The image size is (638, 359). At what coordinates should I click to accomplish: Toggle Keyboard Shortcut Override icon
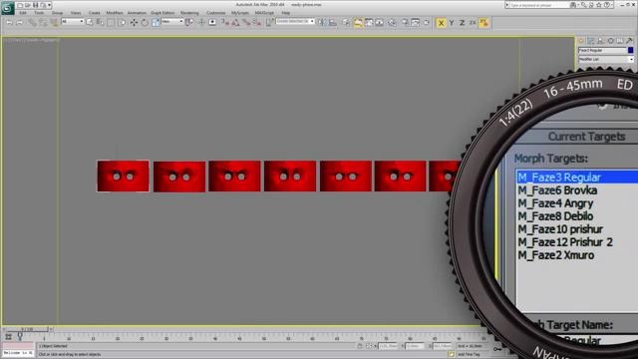point(212,23)
